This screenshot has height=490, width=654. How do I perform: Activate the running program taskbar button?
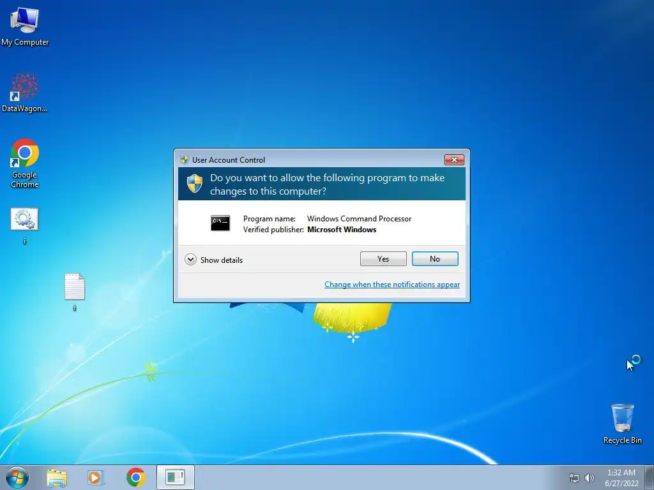tap(175, 477)
